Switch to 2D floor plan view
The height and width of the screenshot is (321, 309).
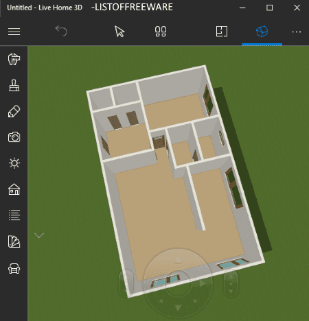[222, 32]
